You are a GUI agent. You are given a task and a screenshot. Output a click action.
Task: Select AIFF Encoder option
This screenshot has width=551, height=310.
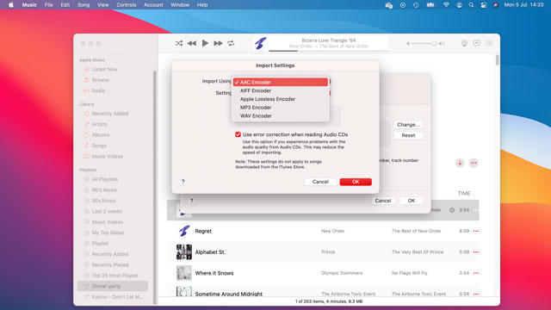[x=281, y=90]
